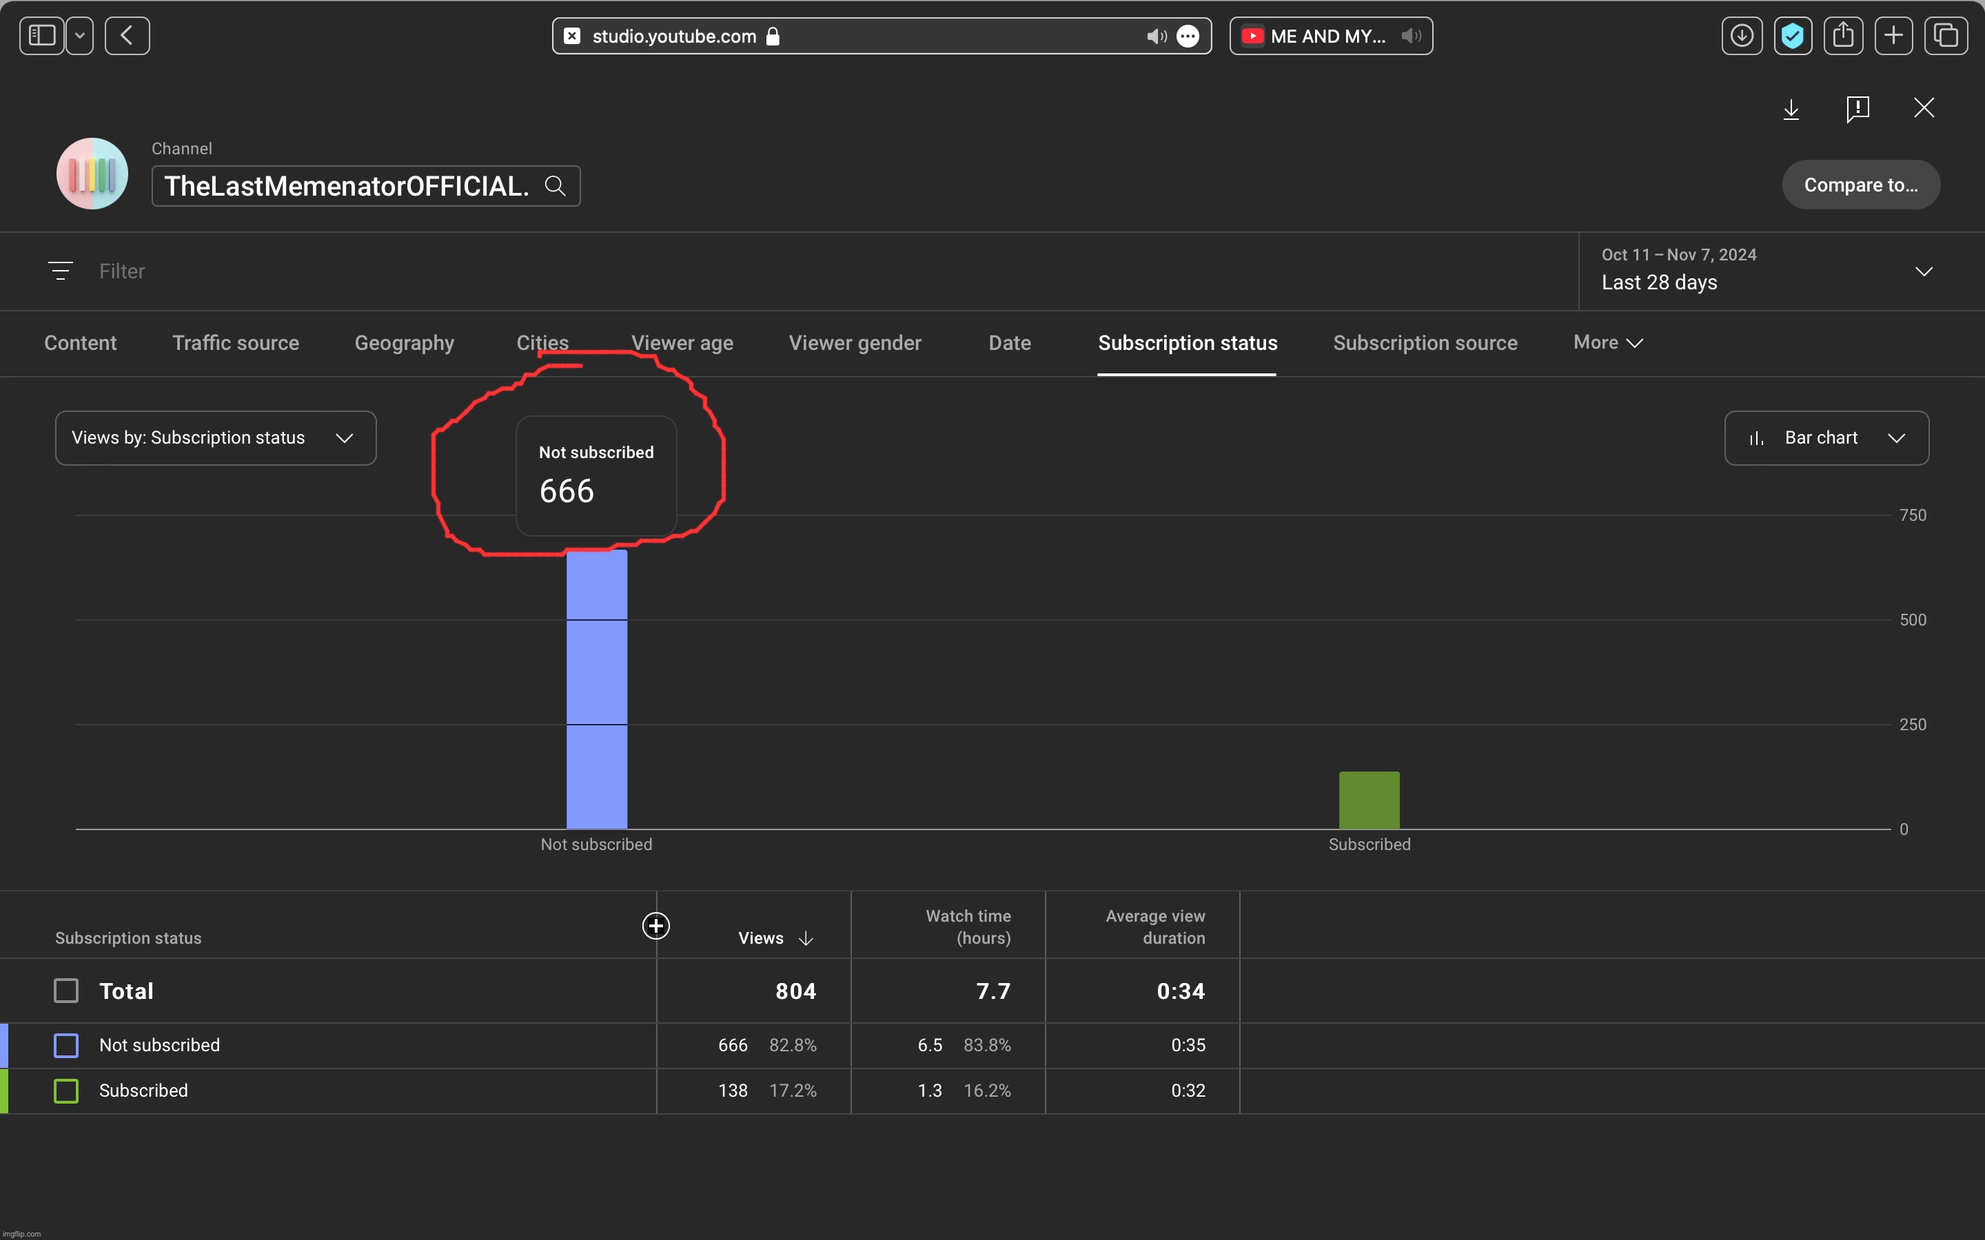Sort by Views using the down arrow
This screenshot has height=1240, width=1985.
click(806, 938)
